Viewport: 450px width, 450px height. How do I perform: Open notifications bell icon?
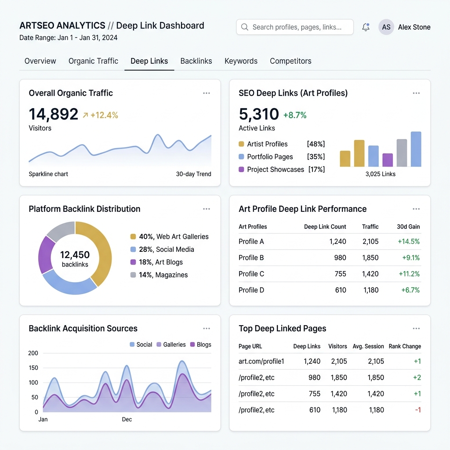point(366,27)
